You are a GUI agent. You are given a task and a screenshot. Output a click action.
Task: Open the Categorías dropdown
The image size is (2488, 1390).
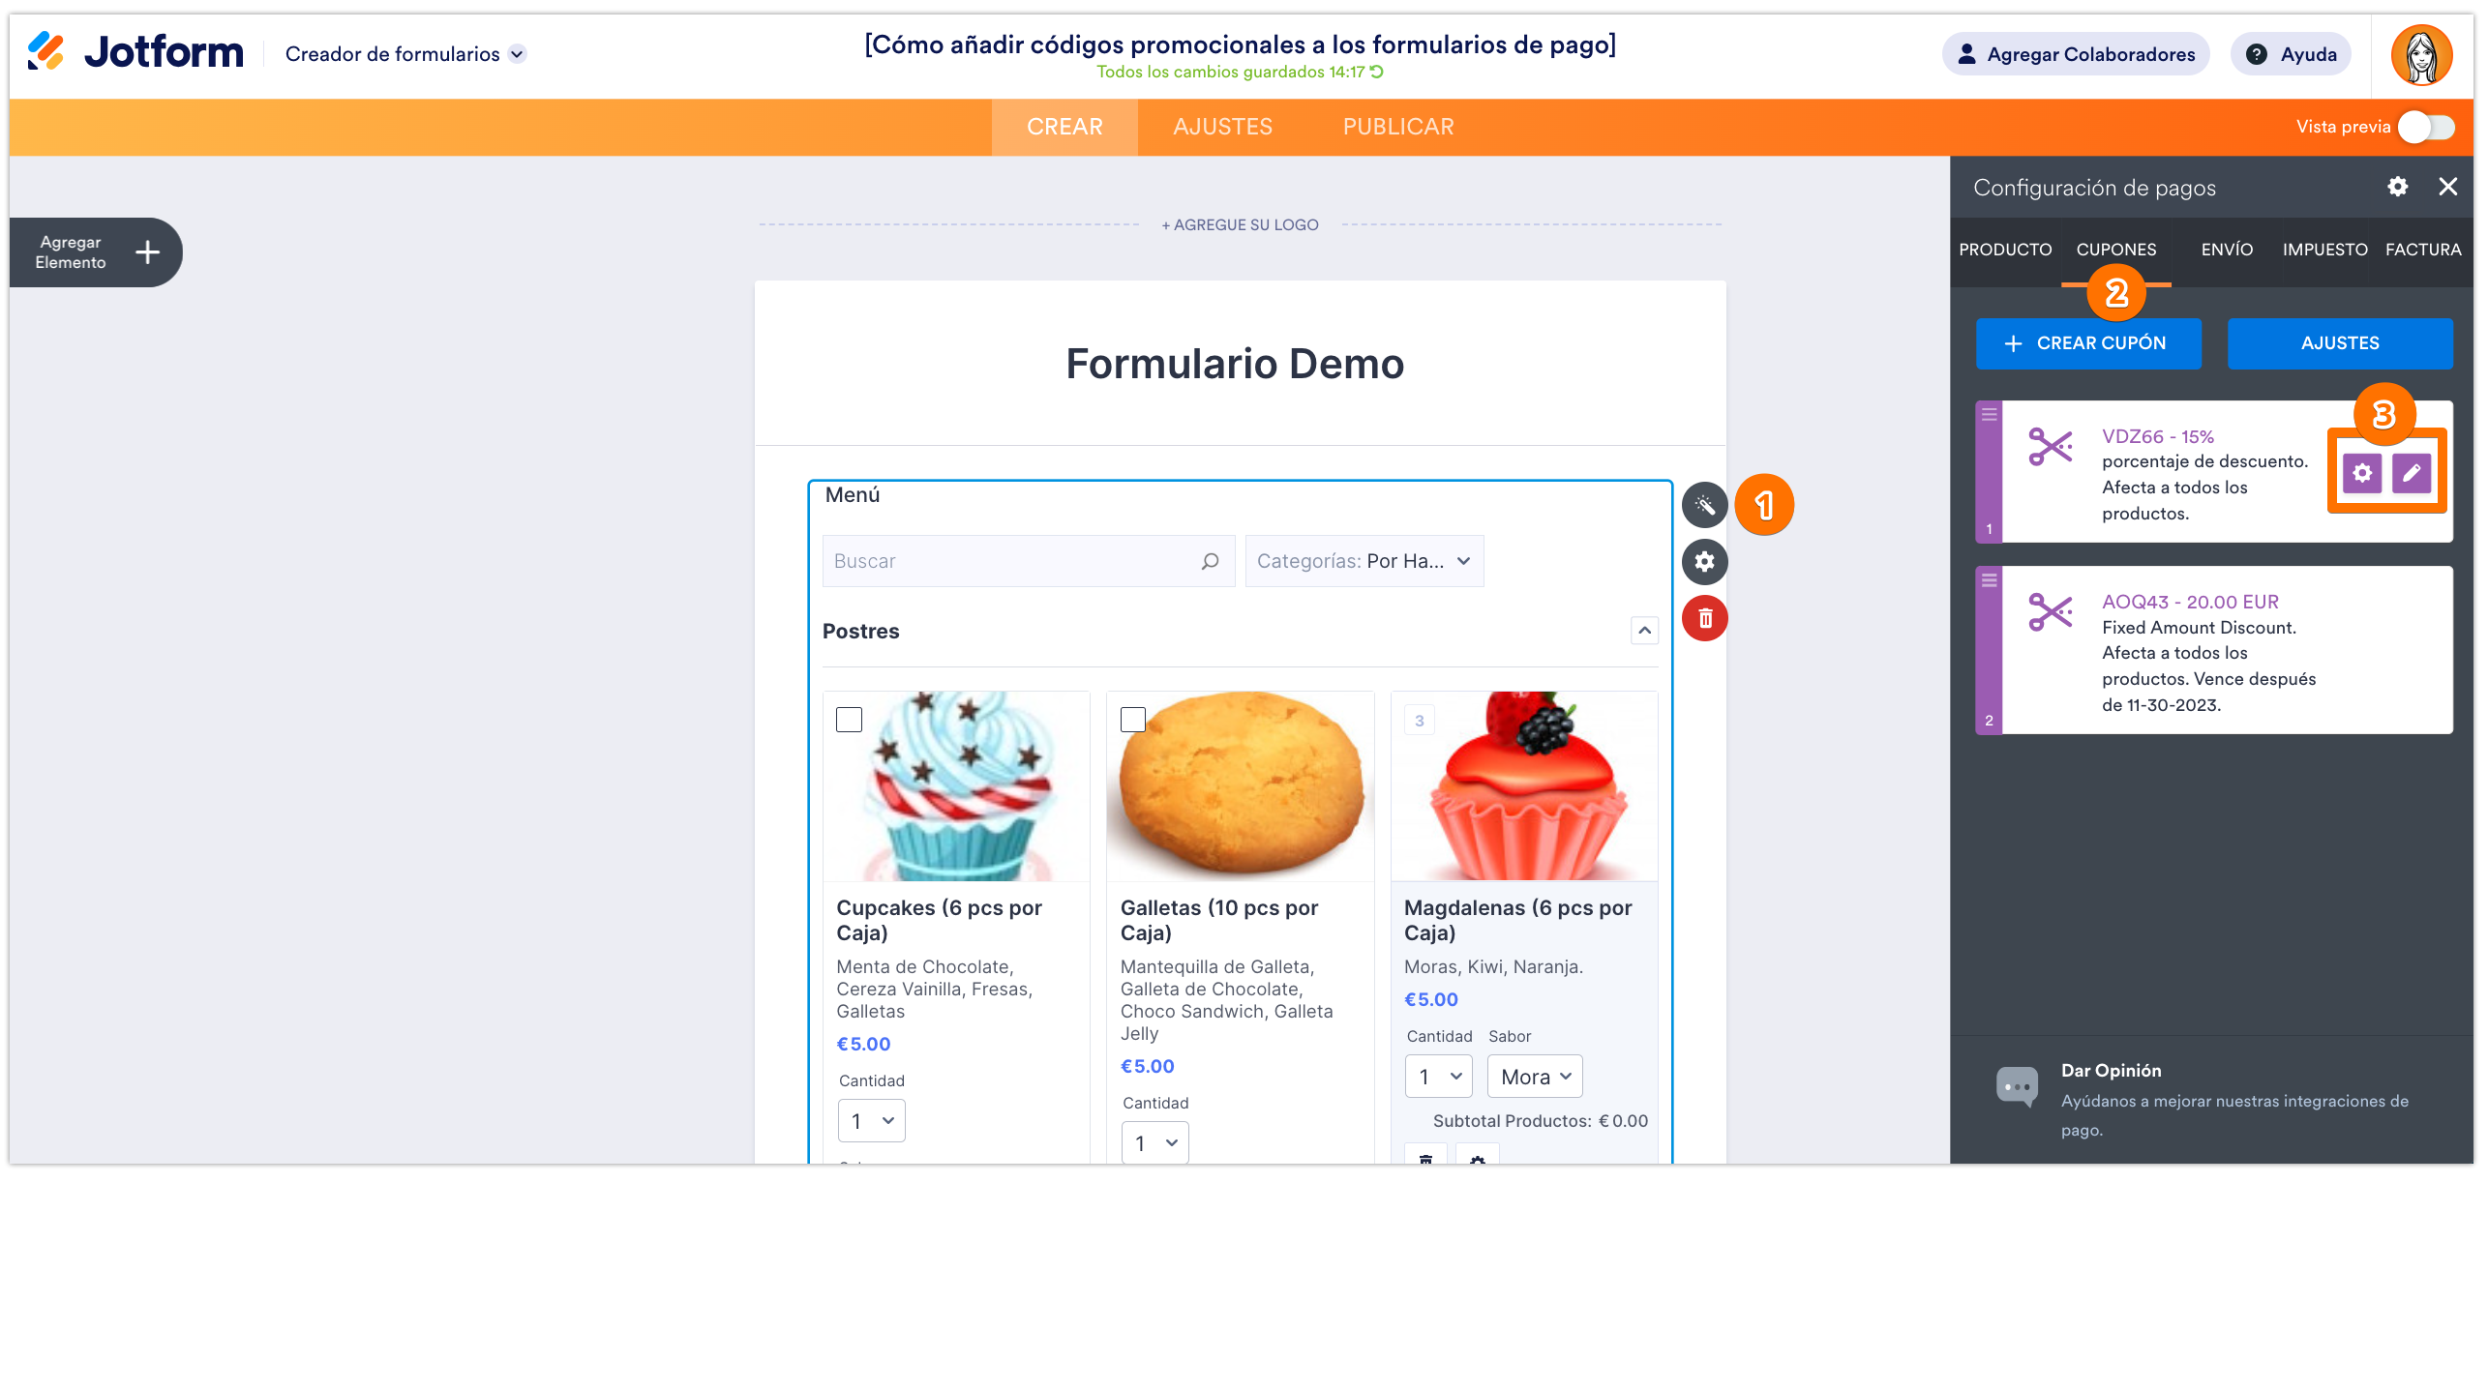(x=1364, y=561)
